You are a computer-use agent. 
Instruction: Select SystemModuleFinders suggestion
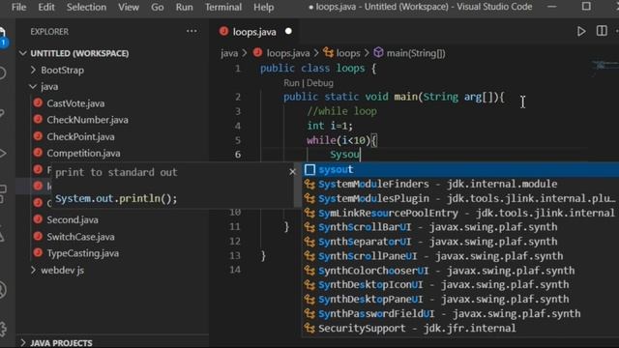click(460, 185)
